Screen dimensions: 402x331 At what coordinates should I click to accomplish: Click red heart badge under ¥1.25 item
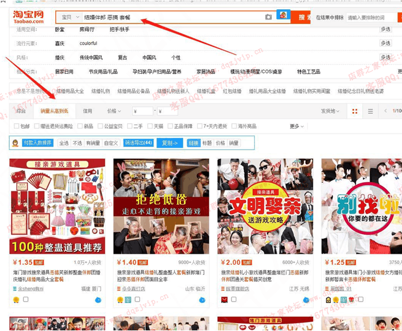(351, 300)
